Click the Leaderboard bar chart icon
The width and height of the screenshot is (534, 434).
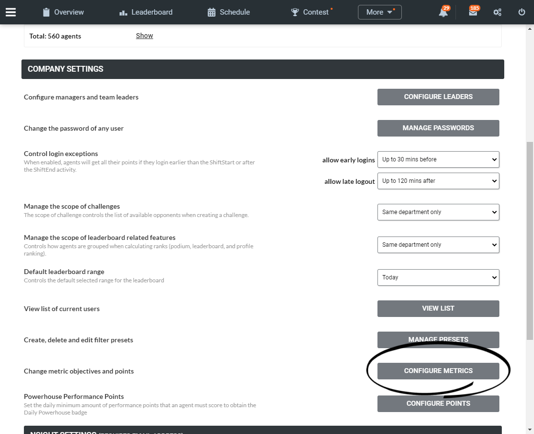tap(123, 13)
